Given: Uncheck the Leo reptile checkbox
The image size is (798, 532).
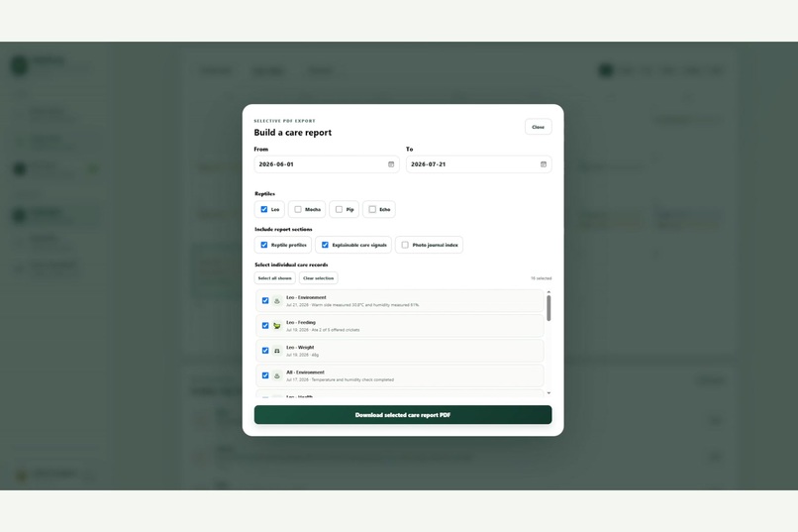Looking at the screenshot, I should pos(264,209).
